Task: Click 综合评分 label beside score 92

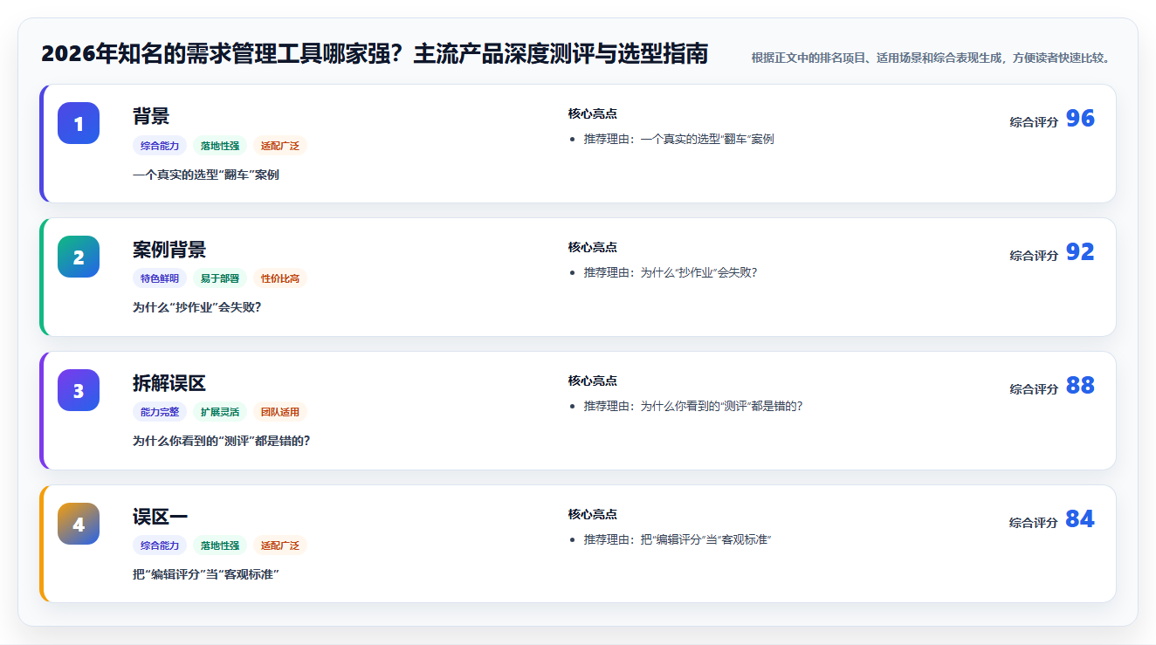Action: (x=1034, y=256)
